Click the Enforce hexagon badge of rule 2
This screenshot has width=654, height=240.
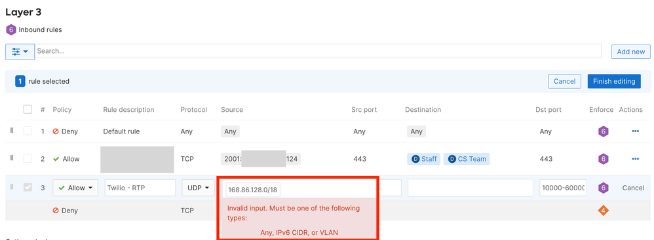point(603,159)
